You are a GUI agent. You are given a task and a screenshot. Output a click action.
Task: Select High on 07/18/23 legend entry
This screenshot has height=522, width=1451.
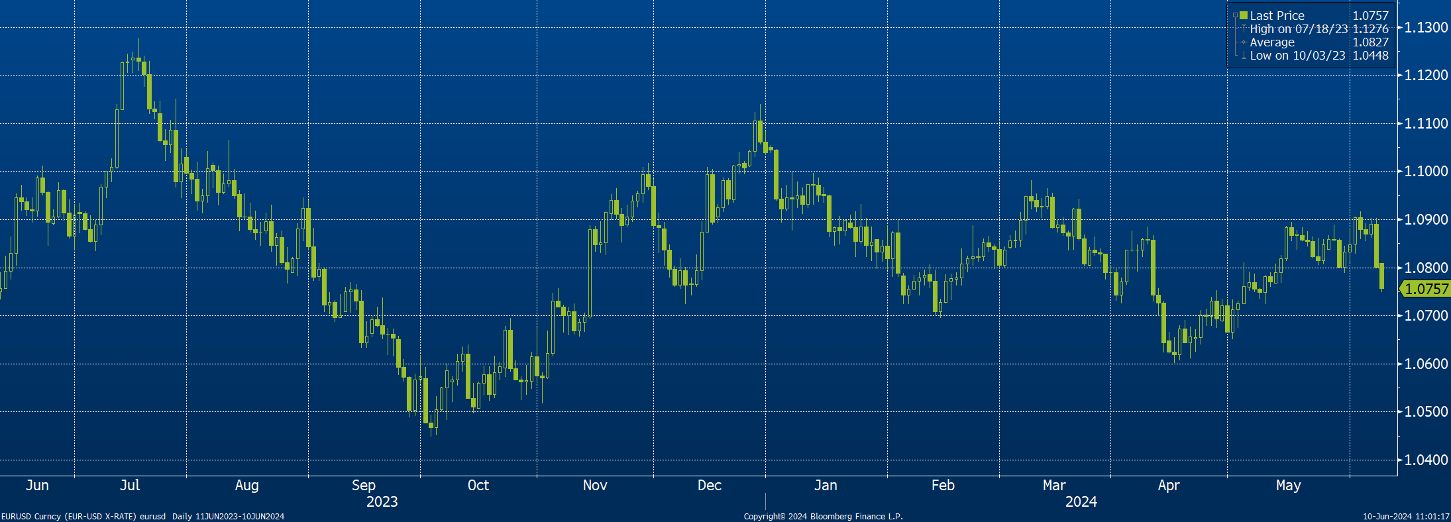(x=1299, y=29)
